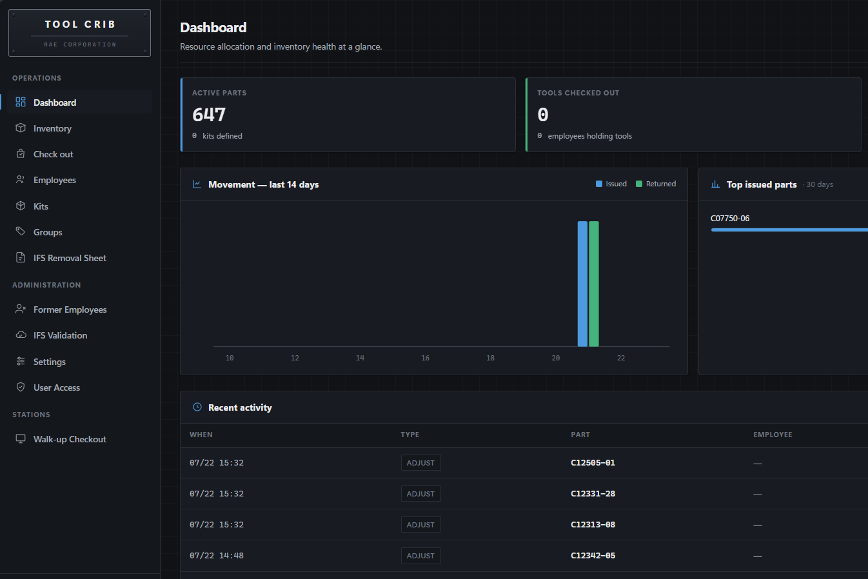Click the EMPLOYEE column header
This screenshot has height=579, width=868.
tap(773, 435)
